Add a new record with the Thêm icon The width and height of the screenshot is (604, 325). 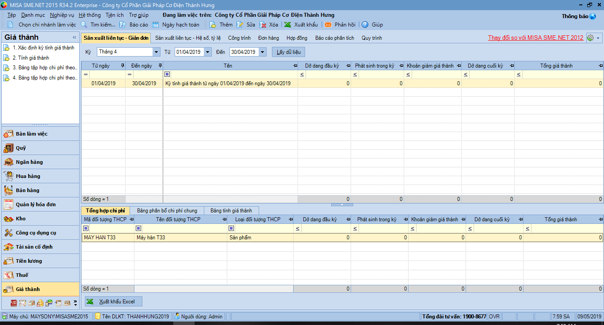(x=213, y=25)
